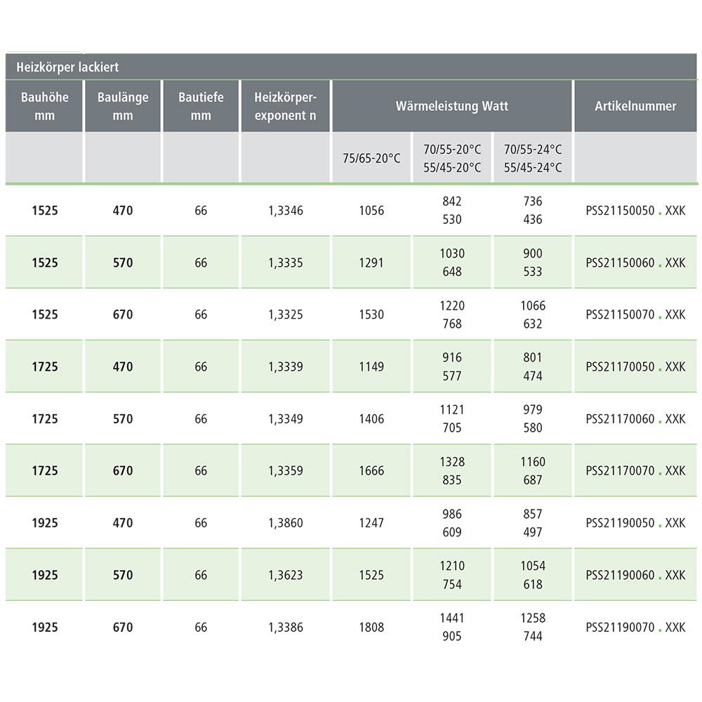Screen dimensions: 702x702
Task: Click the Artikelnummer column header
Action: tap(635, 107)
